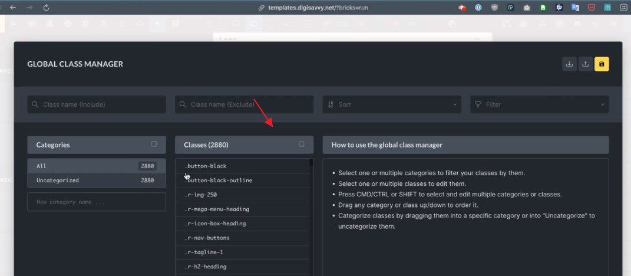The height and width of the screenshot is (276, 631).
Task: Click the Classes (2880) header label
Action: pos(206,144)
